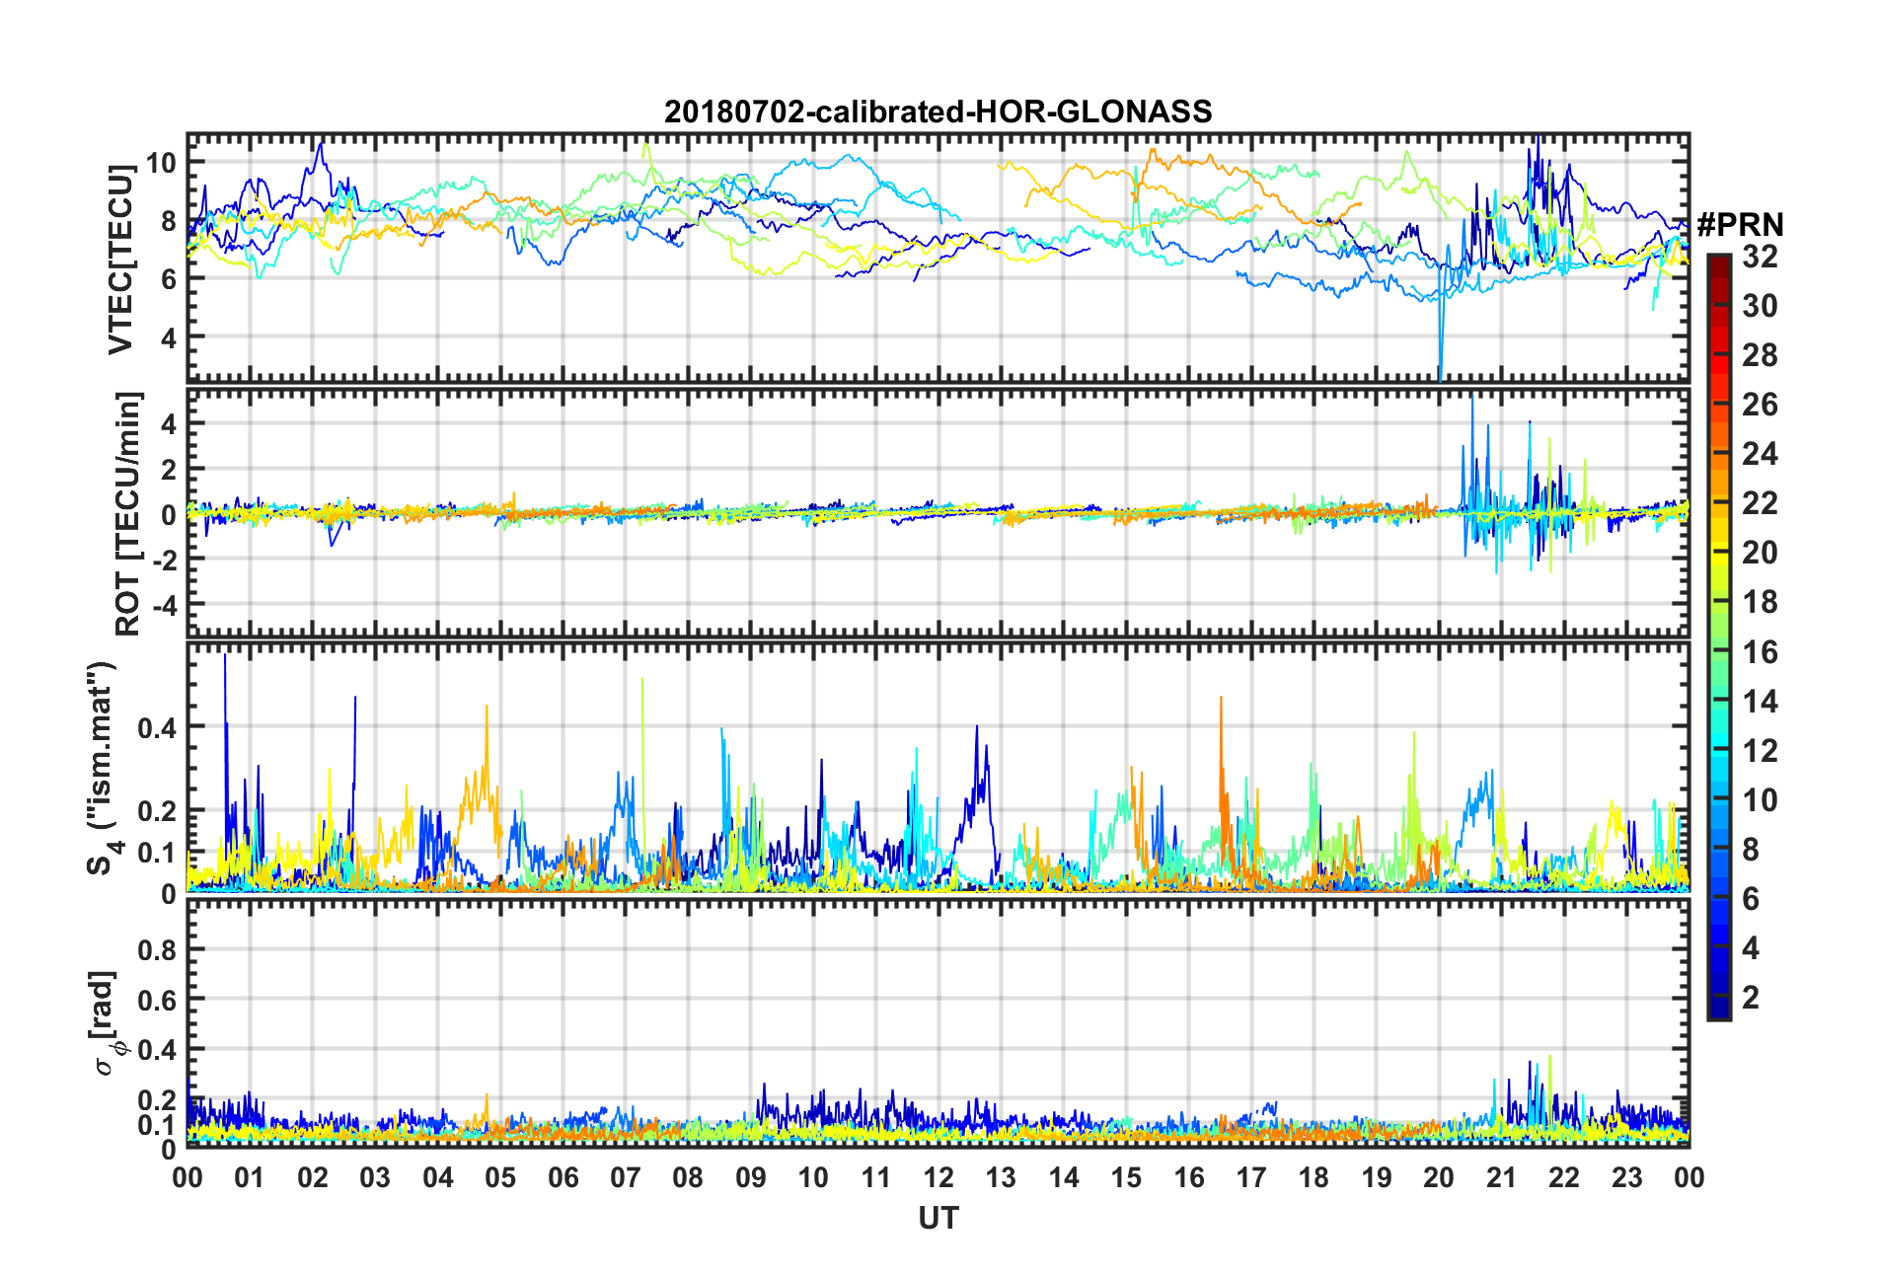
Task: Click ROT axis tick label 2
Action: pyautogui.click(x=169, y=470)
